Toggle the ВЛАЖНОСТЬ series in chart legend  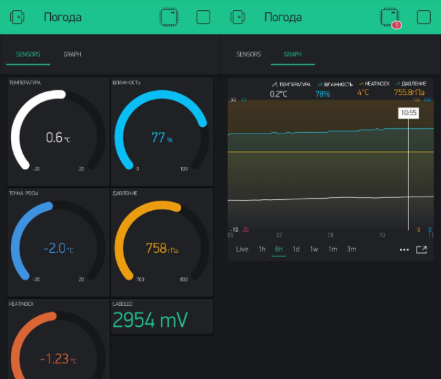point(334,84)
